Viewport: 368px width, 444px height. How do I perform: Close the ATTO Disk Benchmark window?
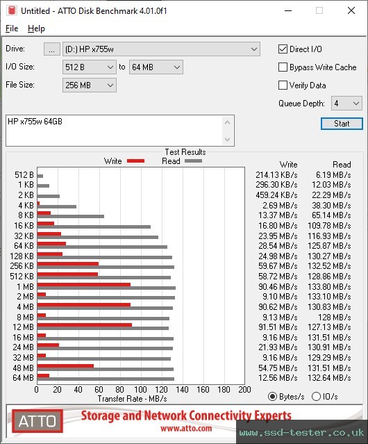[351, 10]
